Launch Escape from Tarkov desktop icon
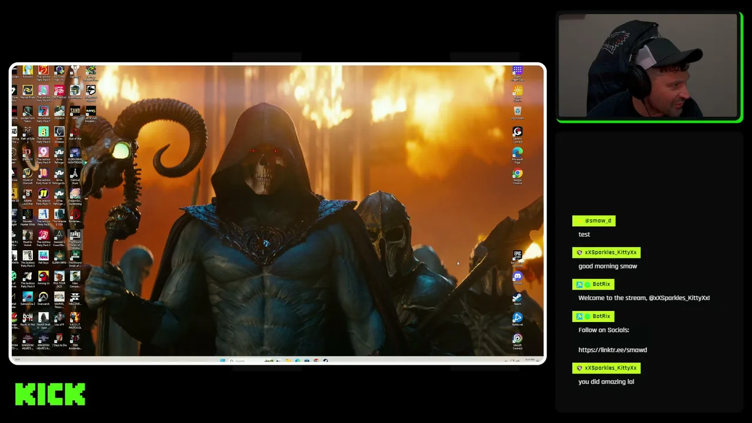Image resolution: width=752 pixels, height=423 pixels. tap(28, 113)
